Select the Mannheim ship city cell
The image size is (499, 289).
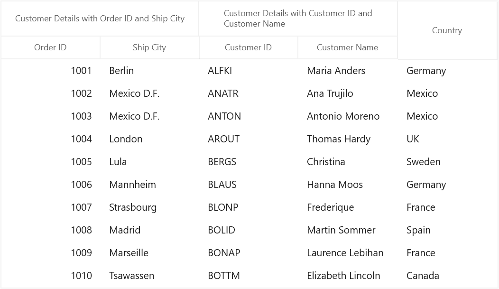(x=149, y=185)
